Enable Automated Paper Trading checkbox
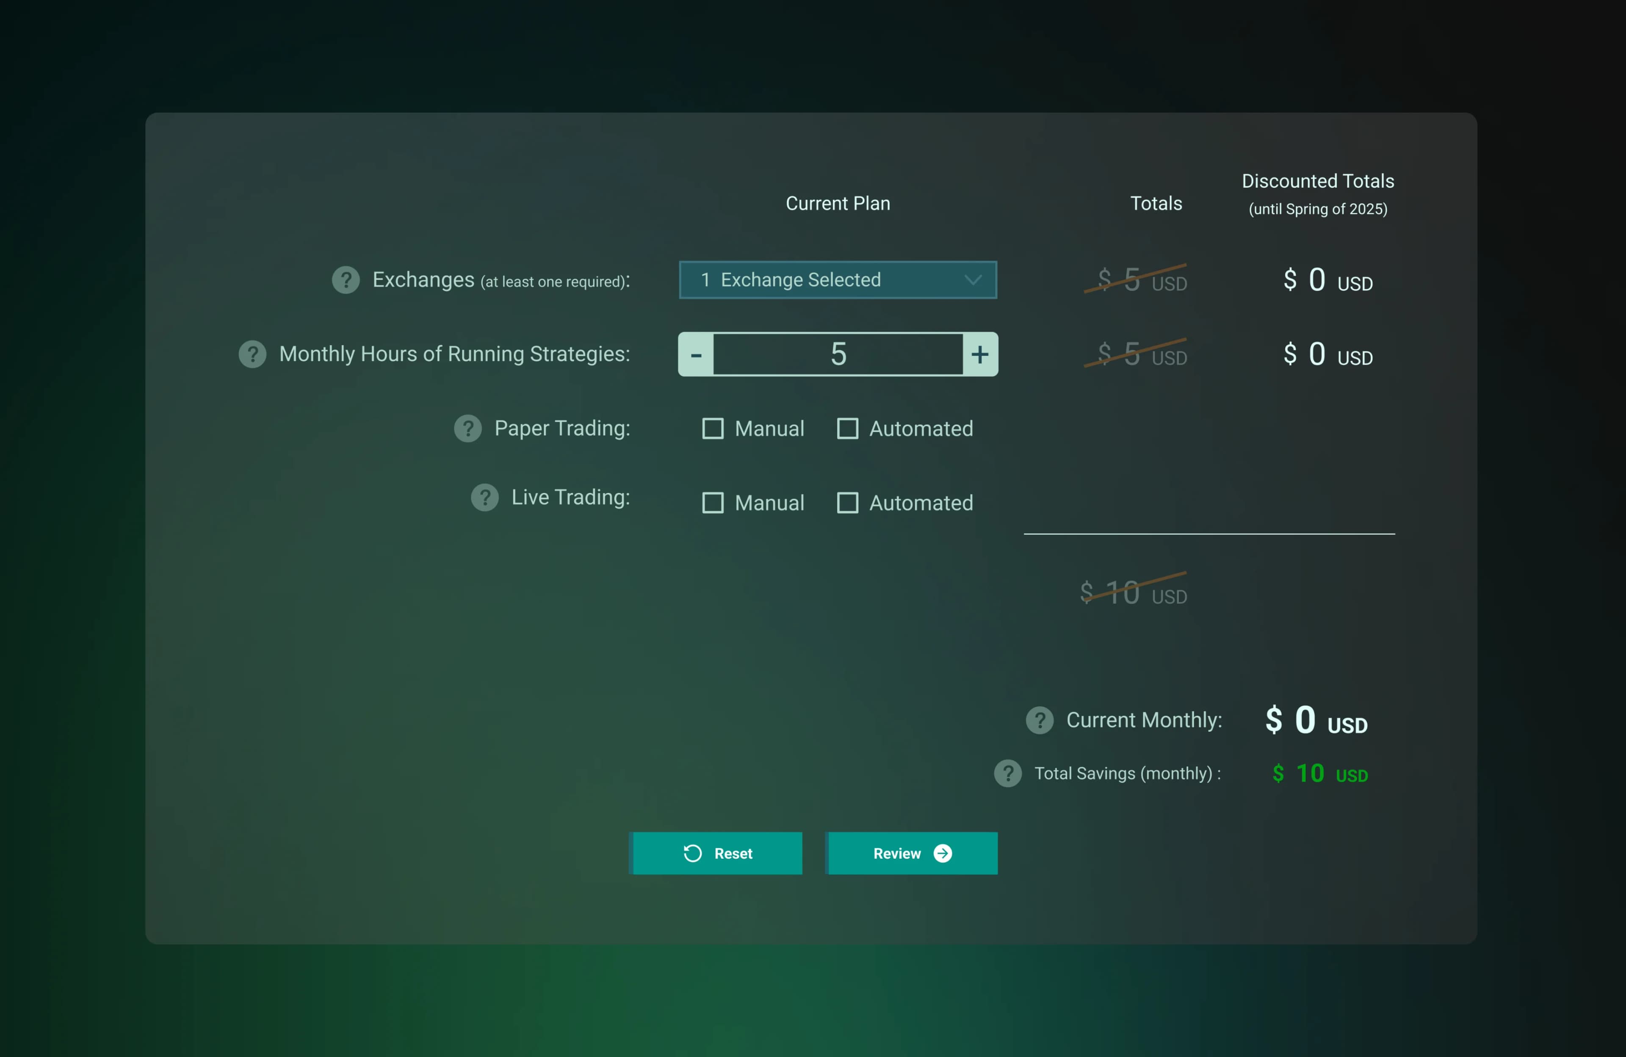This screenshot has height=1057, width=1626. pyautogui.click(x=847, y=429)
